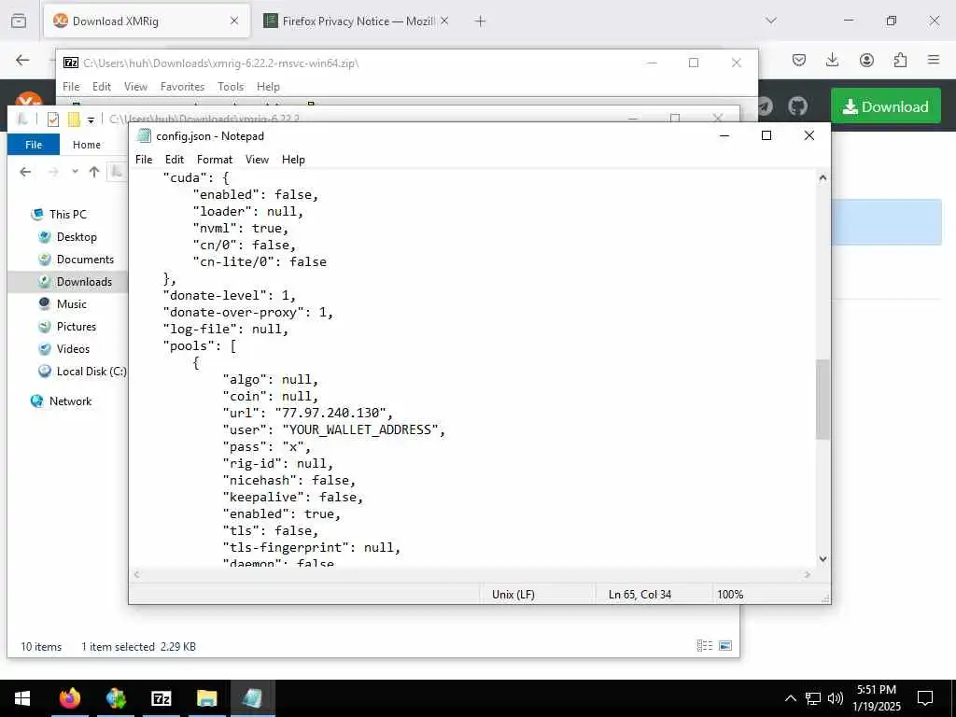Image resolution: width=956 pixels, height=717 pixels.
Task: Open Explorer recent locations dropdown
Action: pos(75,172)
